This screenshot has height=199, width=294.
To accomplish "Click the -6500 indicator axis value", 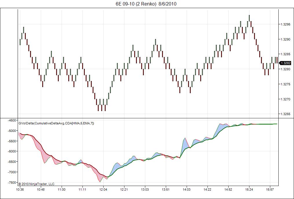I will (12, 161).
